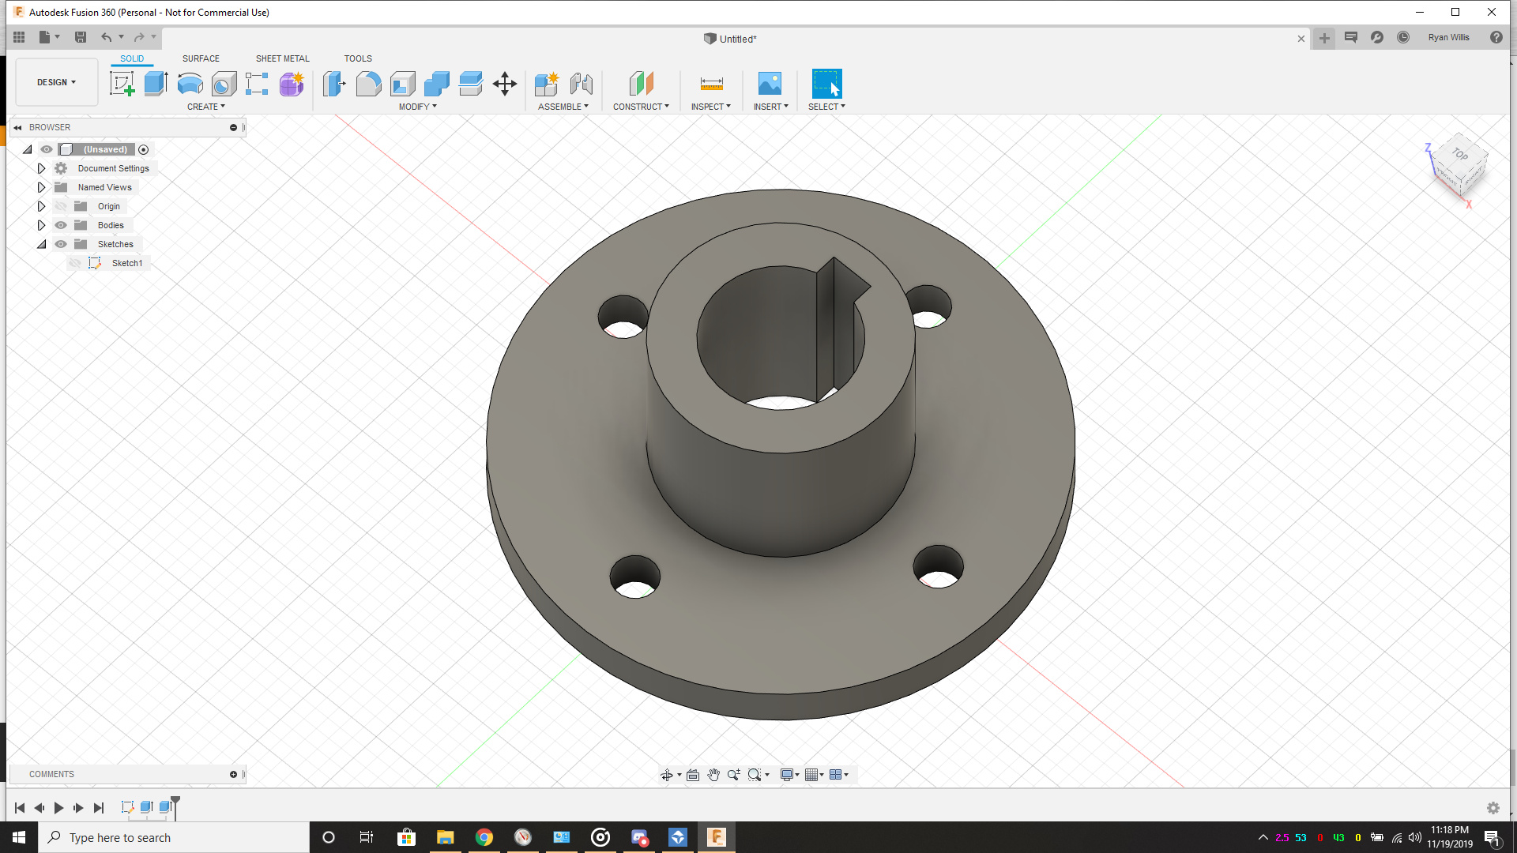This screenshot has width=1517, height=853.
Task: Choose the Fillet tool in Modify
Action: 368,84
